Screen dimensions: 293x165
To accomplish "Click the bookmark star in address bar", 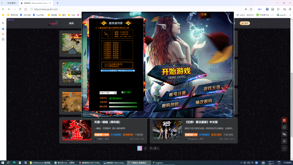I will (251, 9).
